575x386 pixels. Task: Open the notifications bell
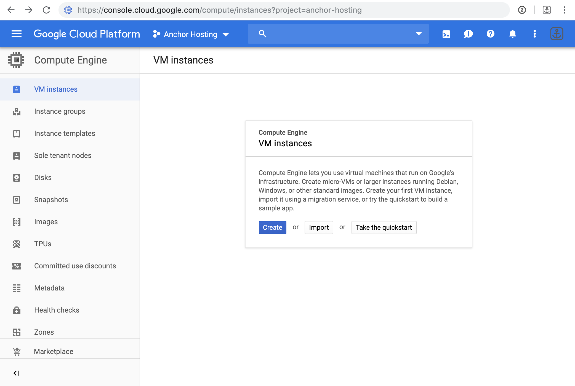513,34
